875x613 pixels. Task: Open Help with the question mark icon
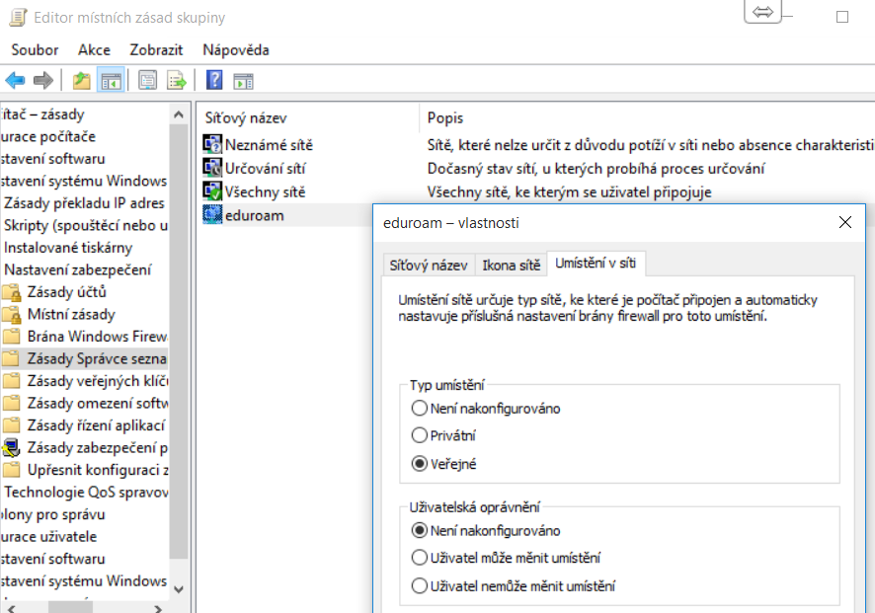point(214,80)
